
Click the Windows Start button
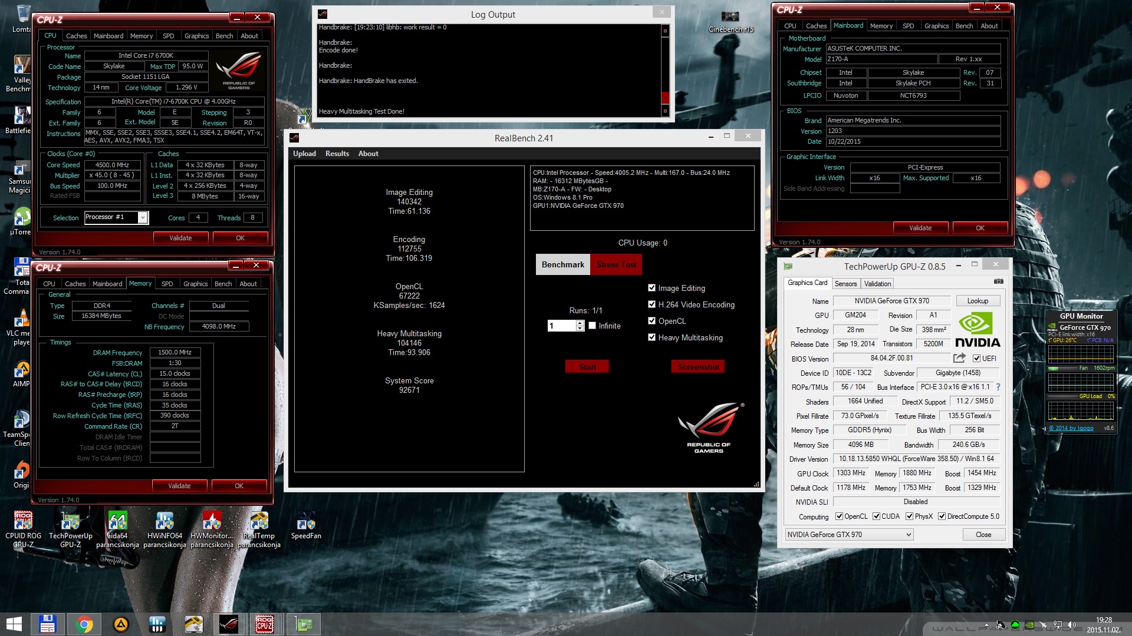coord(14,624)
